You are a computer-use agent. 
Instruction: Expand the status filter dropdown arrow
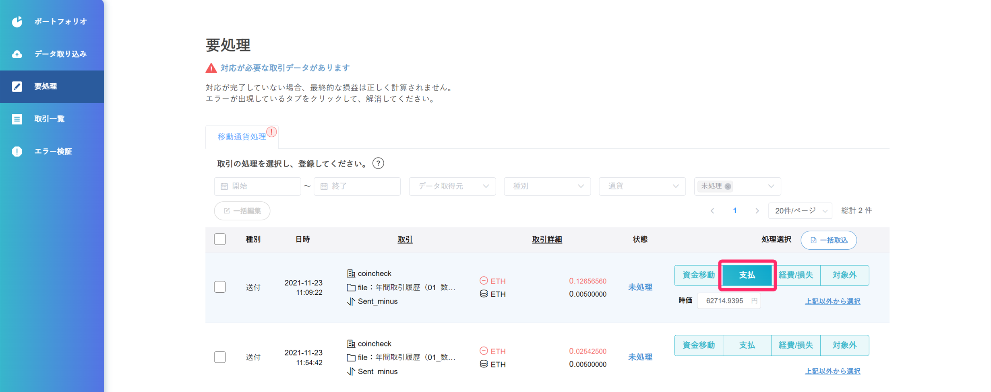tap(771, 187)
